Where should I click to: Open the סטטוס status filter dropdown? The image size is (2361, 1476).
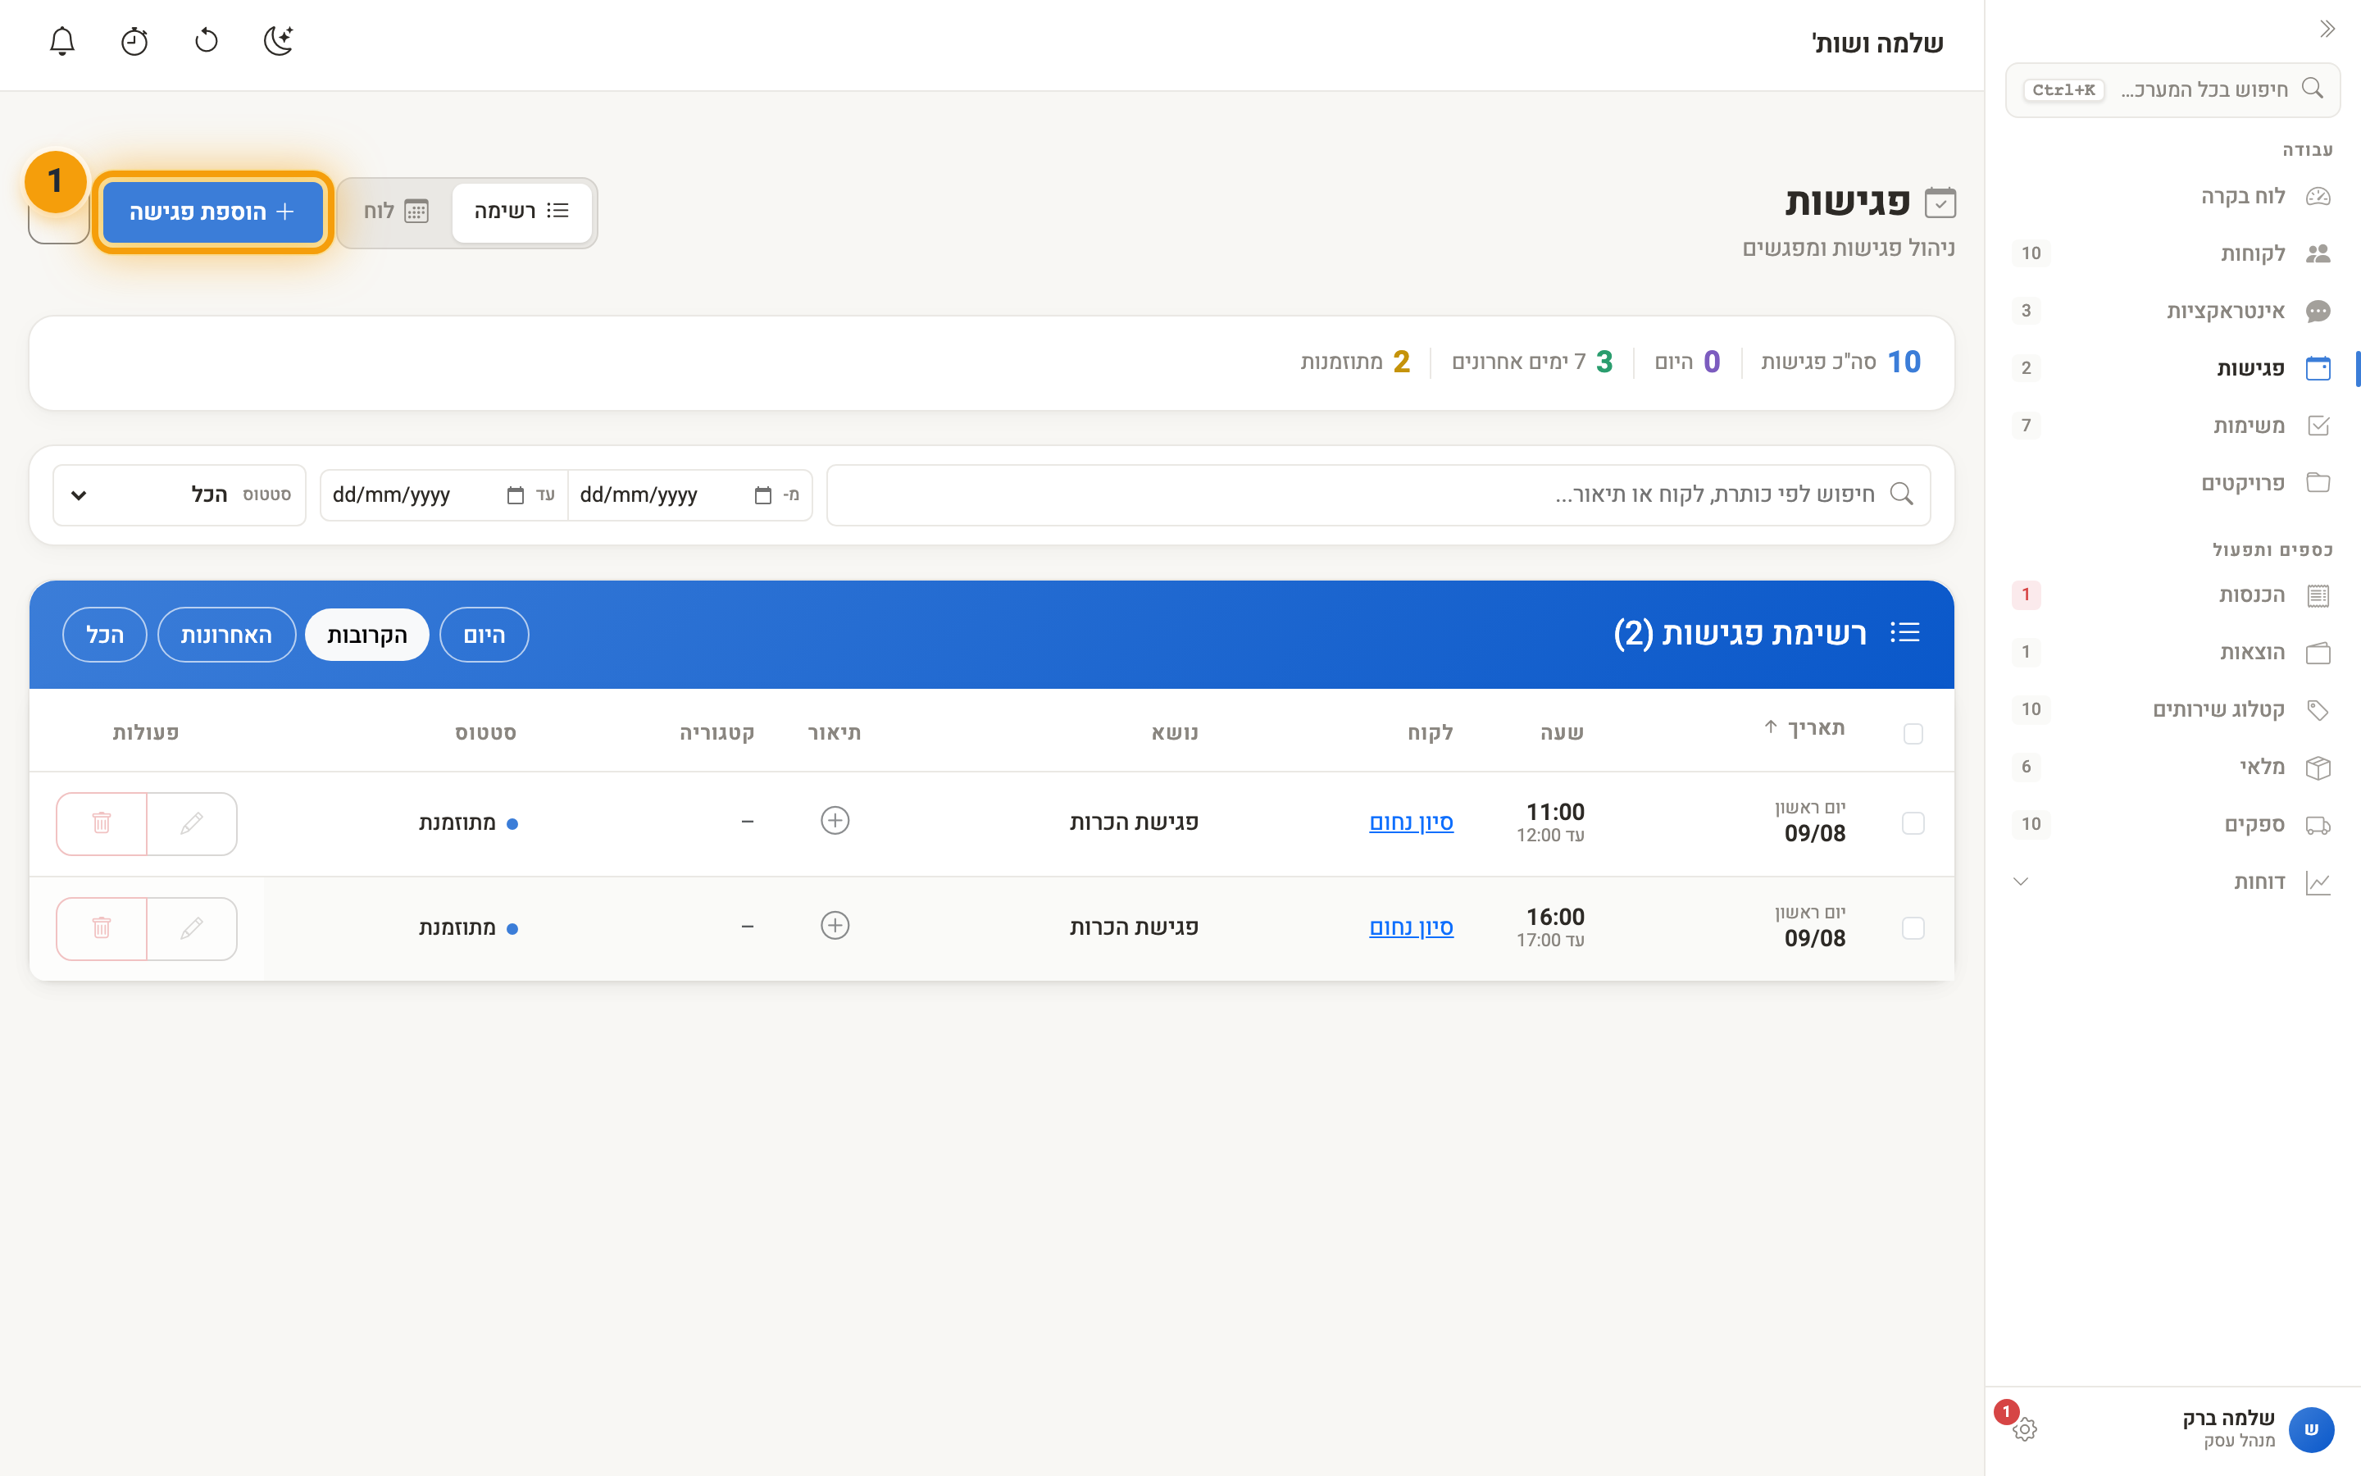pyautogui.click(x=180, y=495)
